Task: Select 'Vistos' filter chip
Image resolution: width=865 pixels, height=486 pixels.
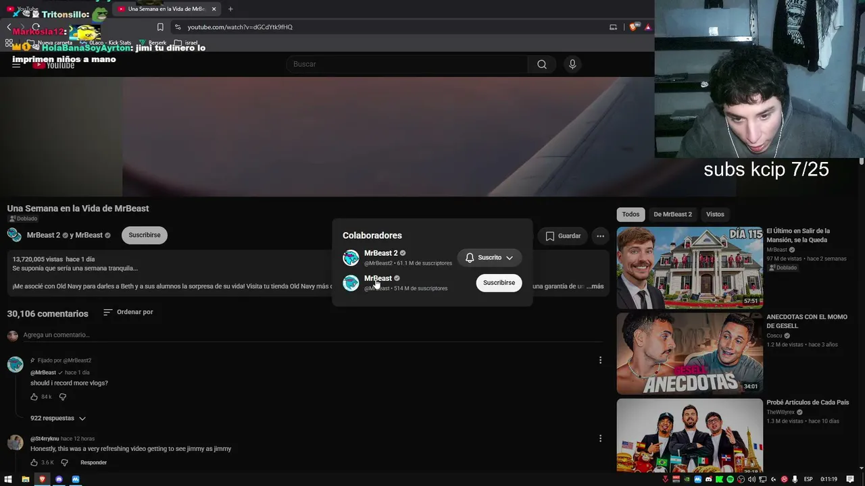Action: point(715,215)
